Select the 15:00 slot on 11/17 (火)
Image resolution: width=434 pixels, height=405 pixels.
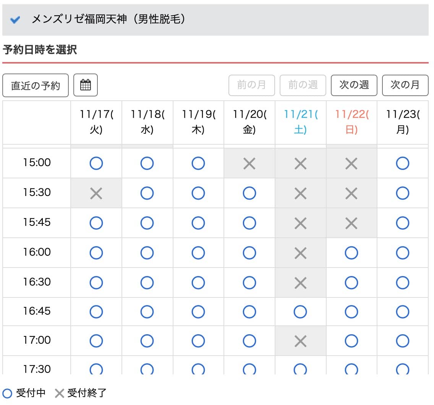(x=96, y=163)
